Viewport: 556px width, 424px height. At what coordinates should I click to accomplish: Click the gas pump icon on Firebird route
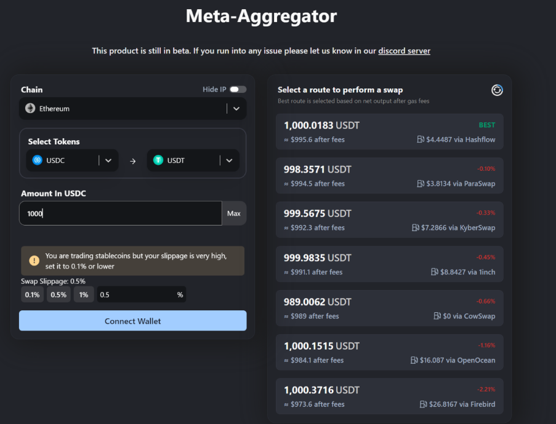pyautogui.click(x=423, y=404)
